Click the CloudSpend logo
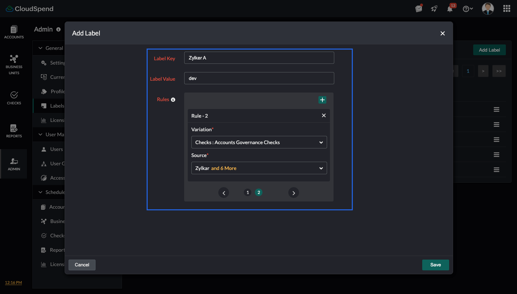Screen dimensions: 517x294 (30, 9)
